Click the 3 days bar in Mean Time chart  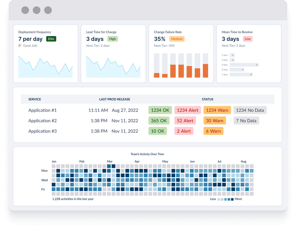coord(244,65)
